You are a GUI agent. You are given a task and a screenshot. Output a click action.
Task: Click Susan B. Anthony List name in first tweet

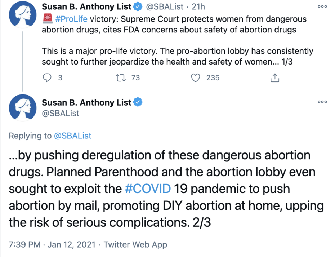pos(86,6)
